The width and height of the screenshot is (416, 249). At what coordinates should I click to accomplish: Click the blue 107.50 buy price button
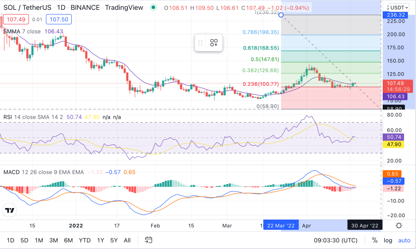(x=59, y=19)
